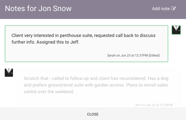Click the 'Sarah on Jun 23 at 12:37PM' timestamp
This screenshot has height=120, width=186.
pyautogui.click(x=127, y=55)
